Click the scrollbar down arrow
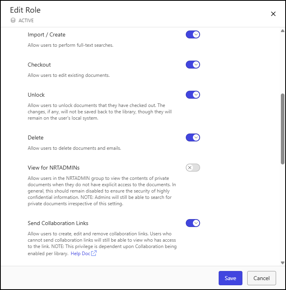286x290 pixels. 282,262
